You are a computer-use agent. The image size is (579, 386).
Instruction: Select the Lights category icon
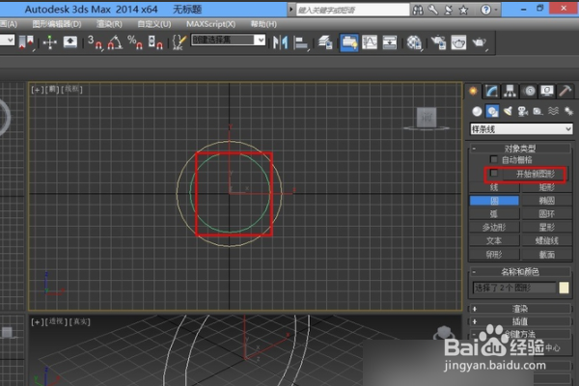[508, 111]
